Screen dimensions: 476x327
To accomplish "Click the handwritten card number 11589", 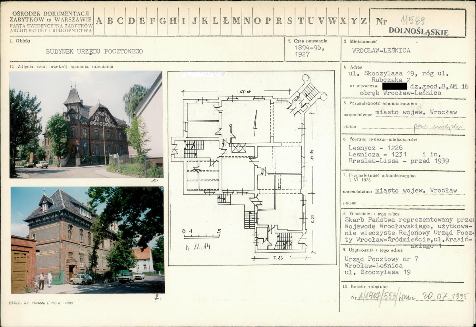I will pyautogui.click(x=413, y=20).
